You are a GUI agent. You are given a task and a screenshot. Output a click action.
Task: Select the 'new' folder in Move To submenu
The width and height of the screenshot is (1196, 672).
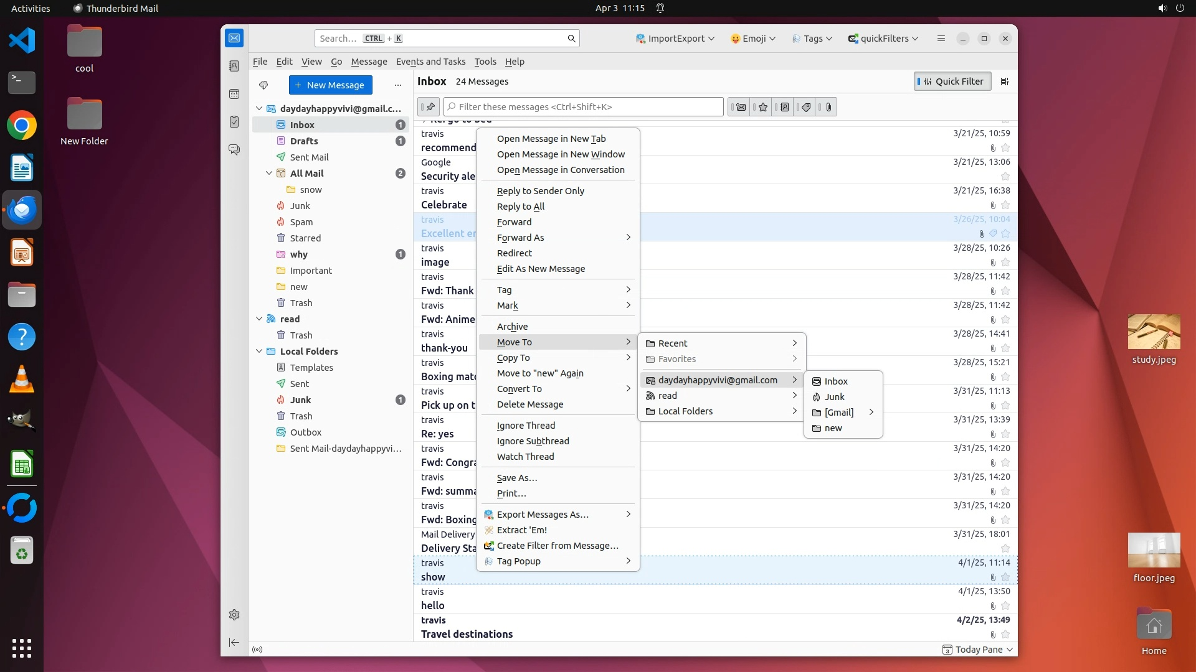click(833, 428)
